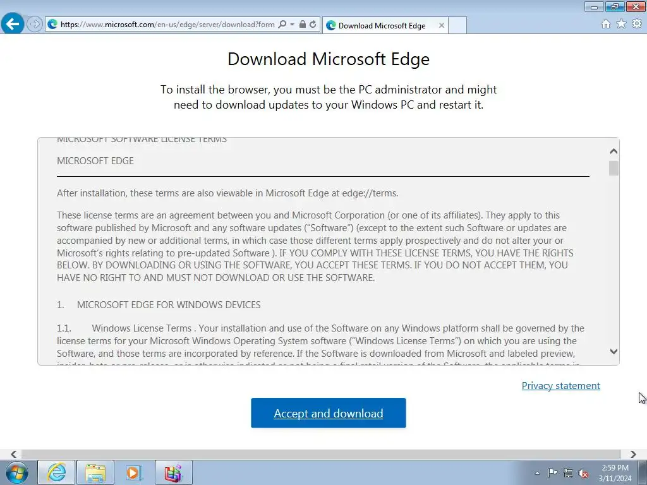Click license terms scroll up arrow
647x485 pixels.
click(x=614, y=152)
